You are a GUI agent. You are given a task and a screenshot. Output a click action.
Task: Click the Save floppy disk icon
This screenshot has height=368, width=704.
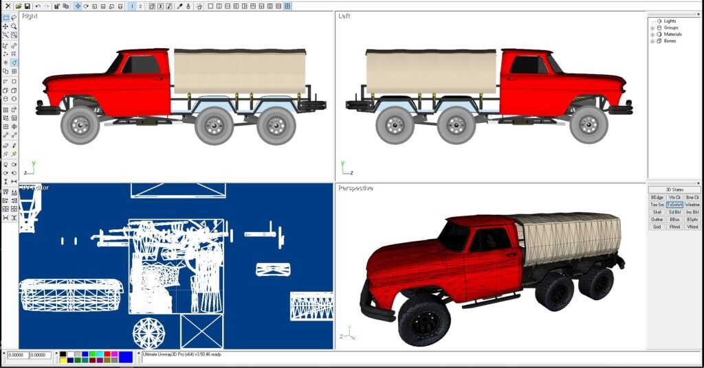(x=27, y=6)
